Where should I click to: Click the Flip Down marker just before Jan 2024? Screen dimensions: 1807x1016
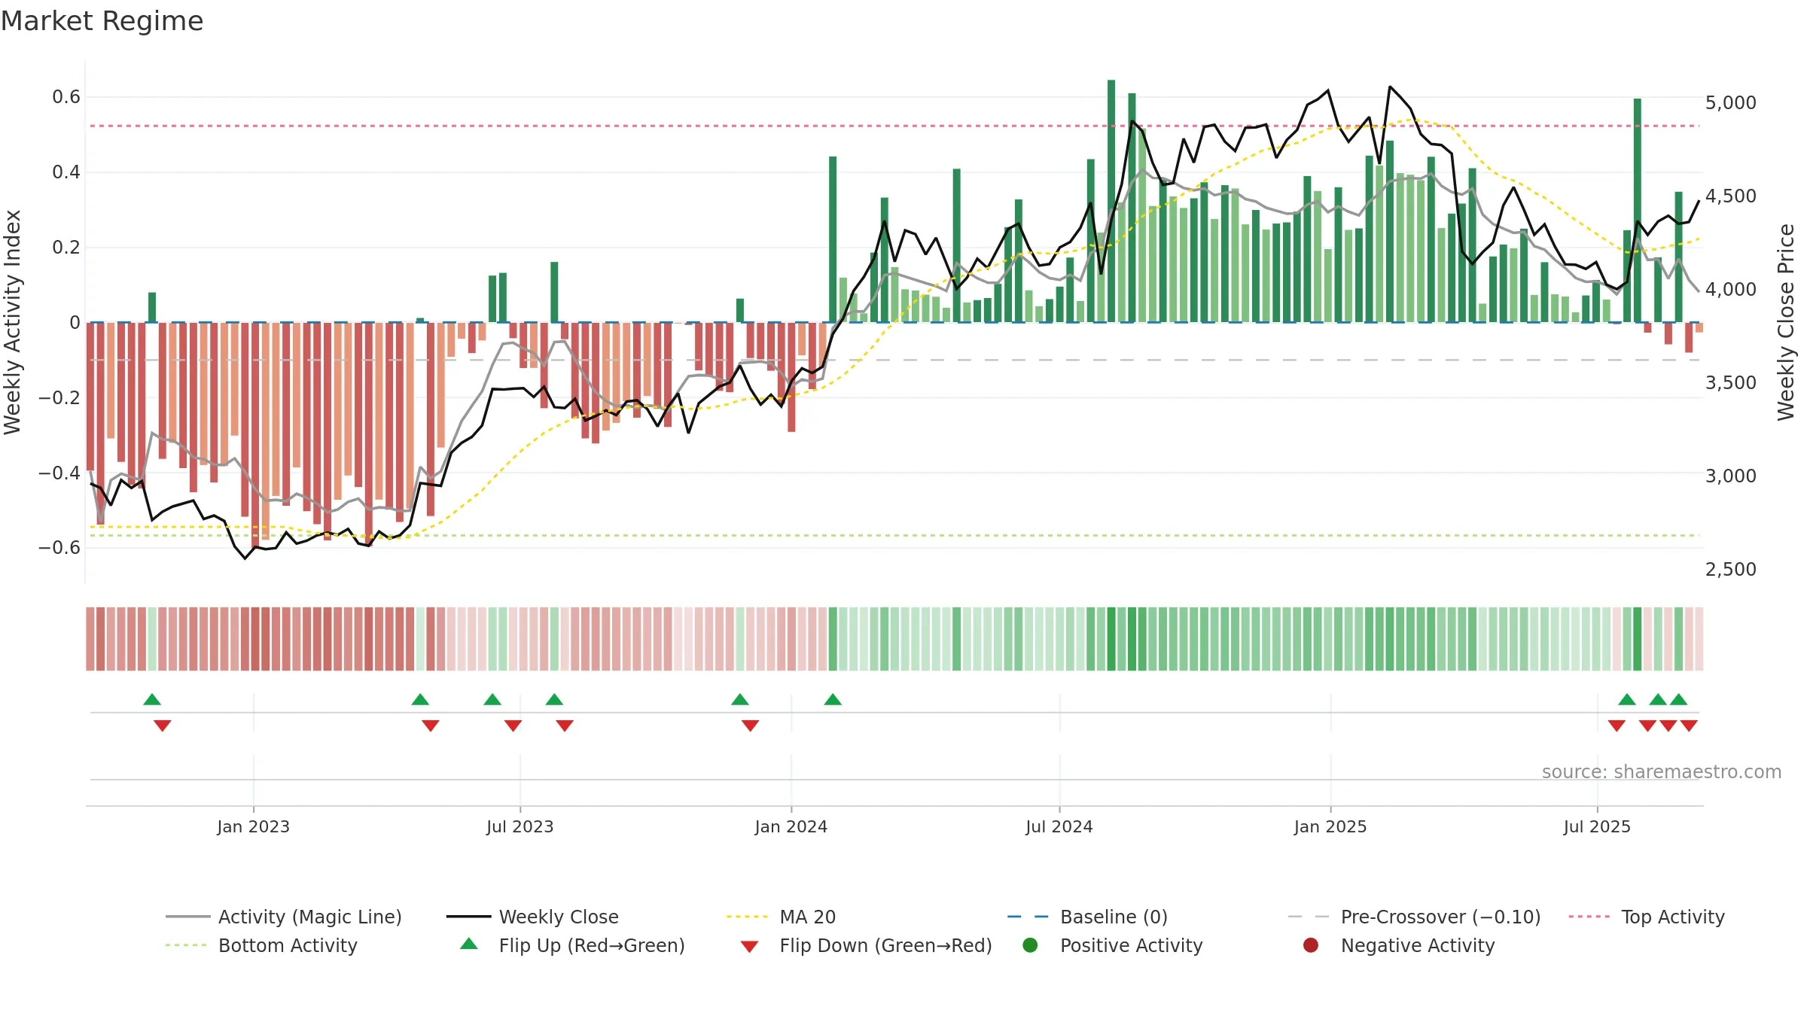tap(751, 725)
